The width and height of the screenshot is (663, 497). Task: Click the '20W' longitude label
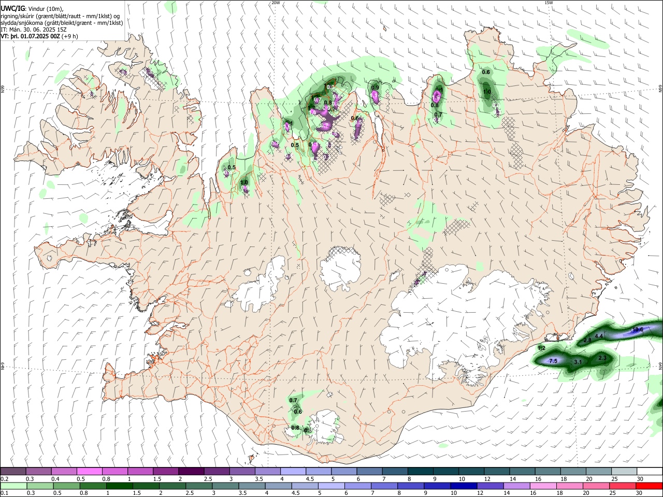276,3
